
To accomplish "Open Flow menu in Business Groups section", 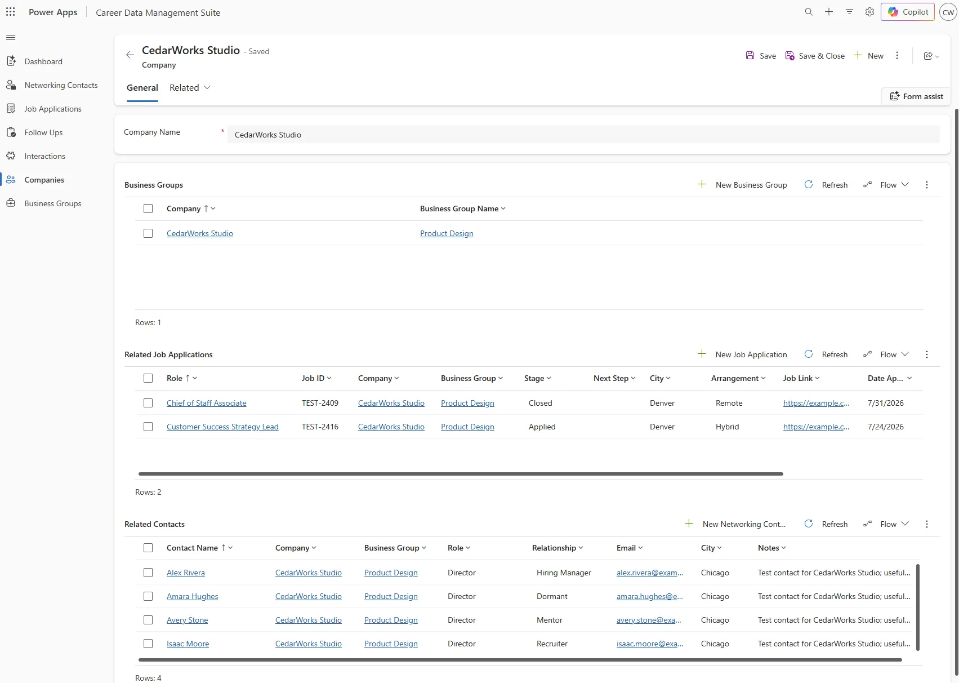I will tap(886, 185).
